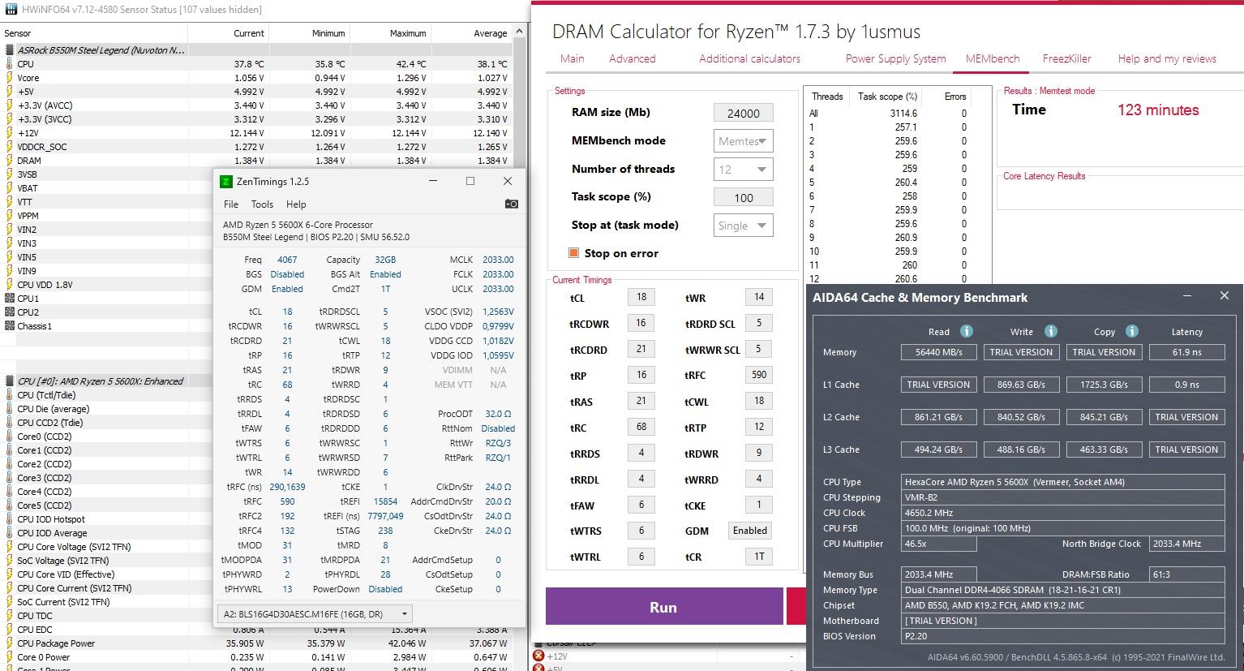
Task: Open the ZenTimings Tools menu
Action: 262,204
